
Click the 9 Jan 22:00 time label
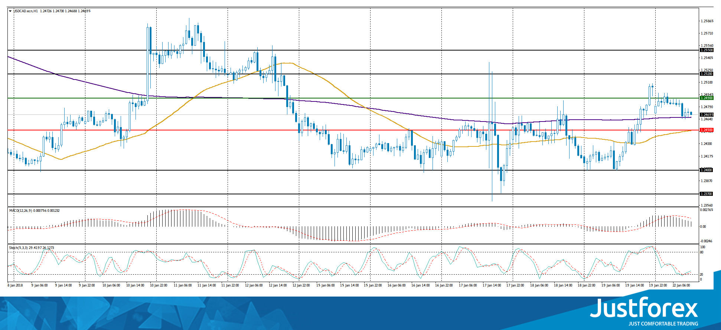click(87, 285)
